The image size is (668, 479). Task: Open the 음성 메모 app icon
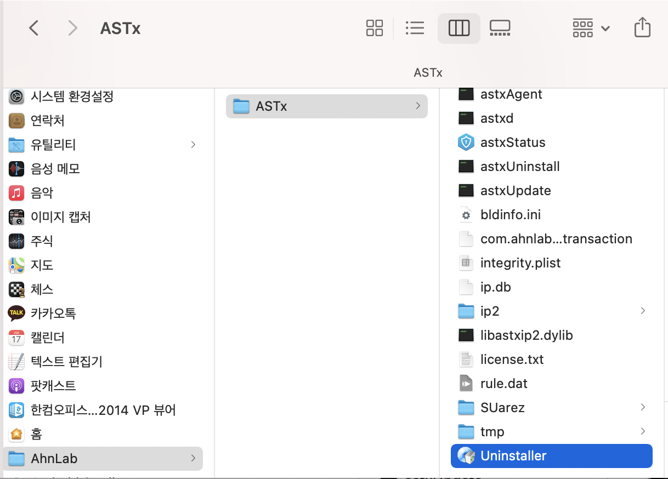click(16, 169)
